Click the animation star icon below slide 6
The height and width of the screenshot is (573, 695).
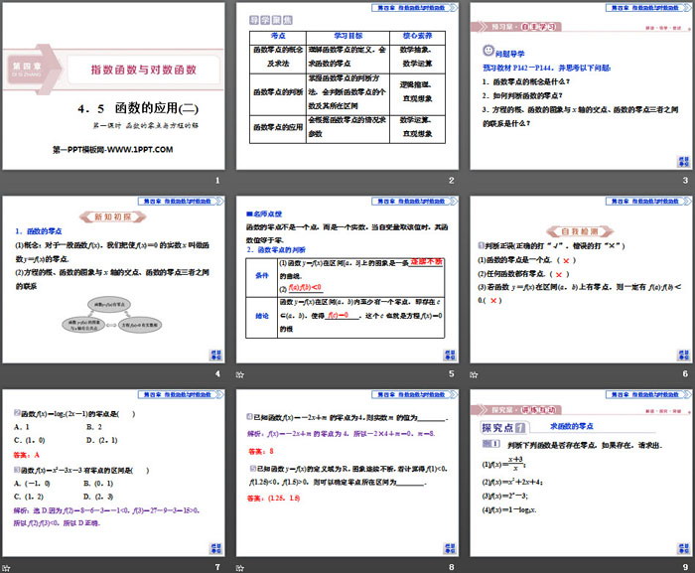(x=474, y=374)
